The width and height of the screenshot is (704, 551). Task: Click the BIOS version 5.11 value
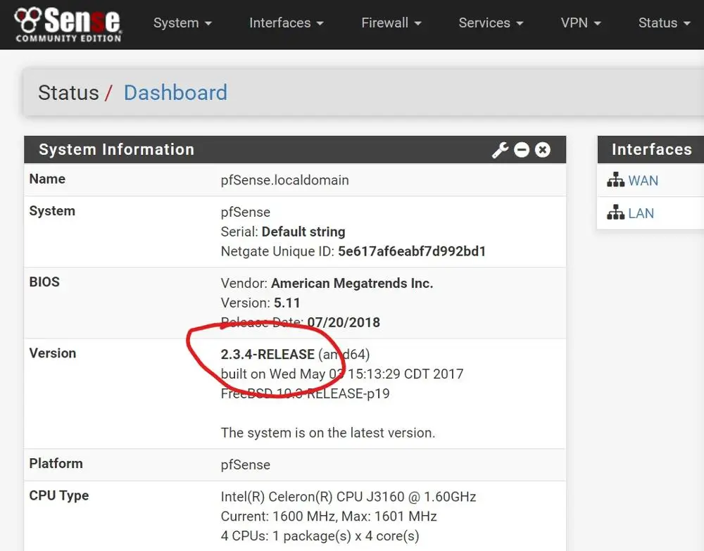[287, 303]
